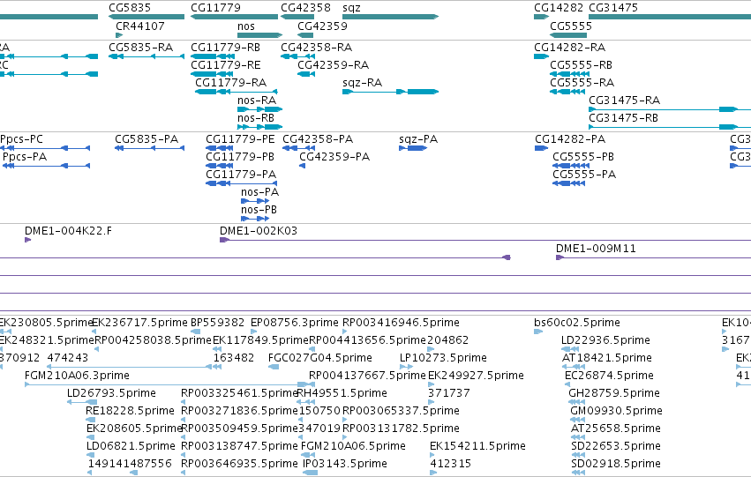
Task: Select the CG5555 gene bar in top track
Action: coord(568,35)
